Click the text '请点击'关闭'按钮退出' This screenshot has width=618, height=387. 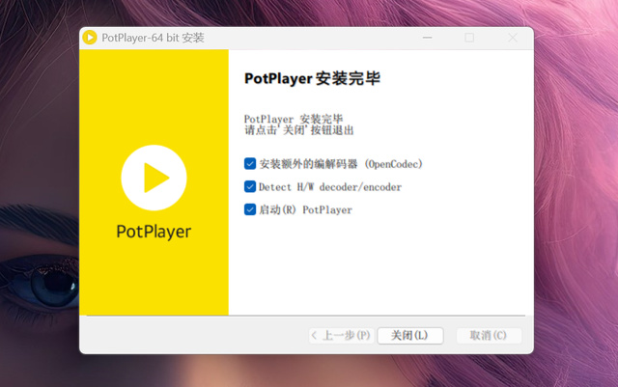299,130
